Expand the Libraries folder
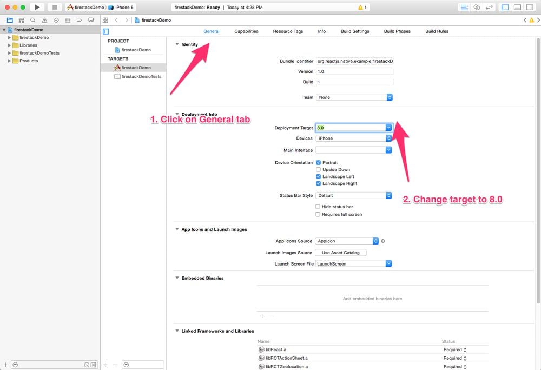This screenshot has width=541, height=370. 9,45
